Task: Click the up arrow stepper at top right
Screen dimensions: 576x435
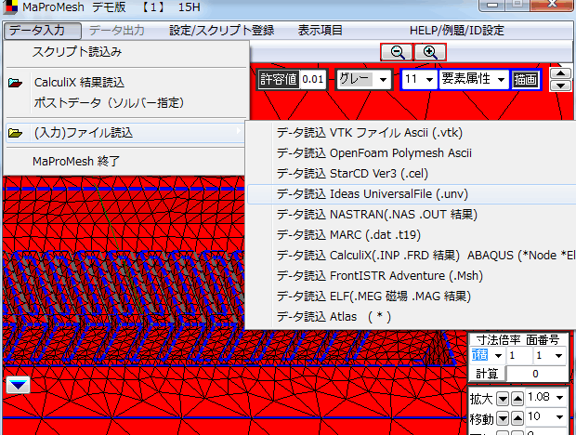Action: click(x=560, y=73)
